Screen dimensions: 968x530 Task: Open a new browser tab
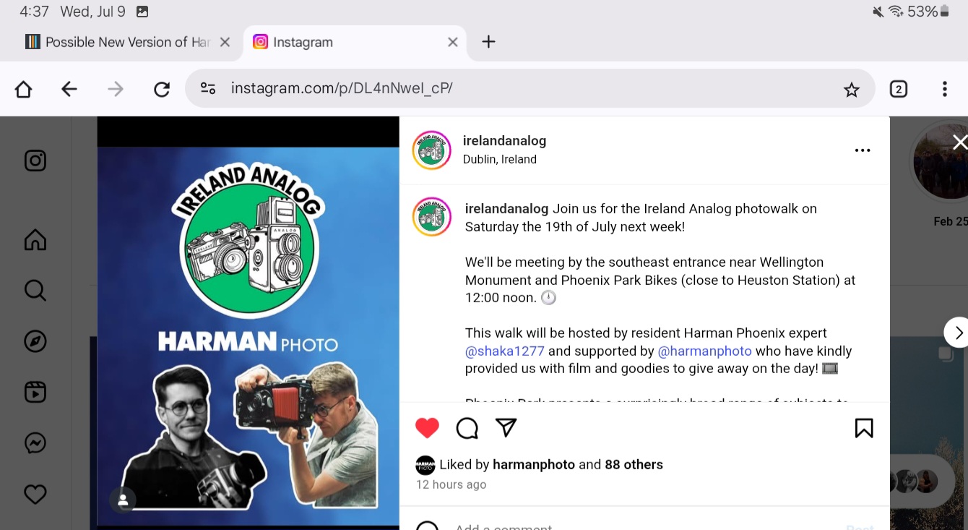click(x=489, y=42)
